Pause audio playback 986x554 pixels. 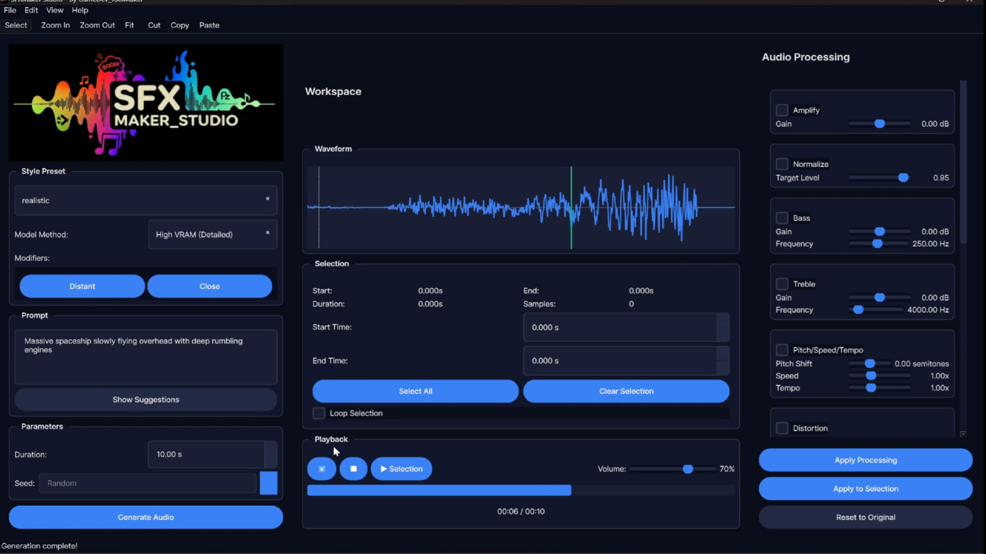321,468
